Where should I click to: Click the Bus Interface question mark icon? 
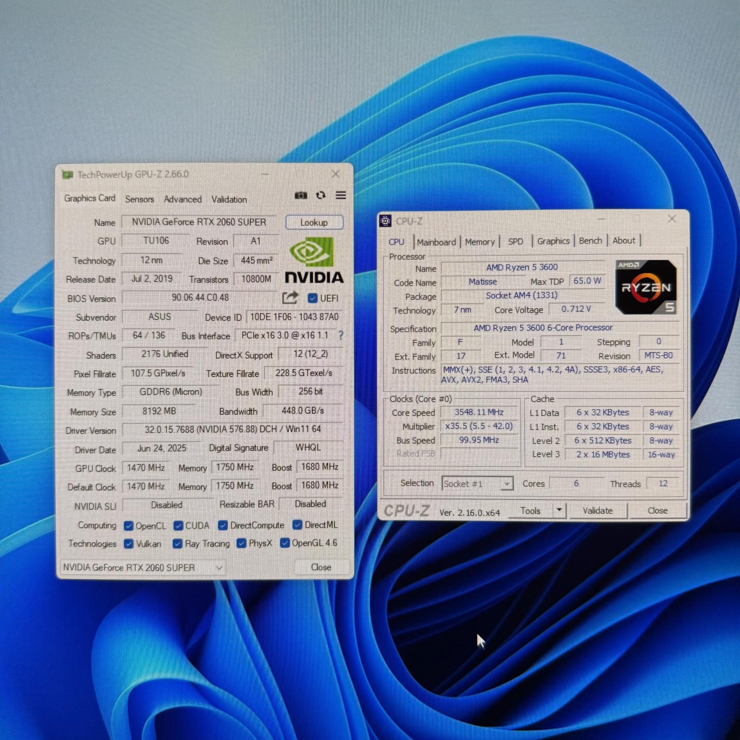[x=340, y=336]
